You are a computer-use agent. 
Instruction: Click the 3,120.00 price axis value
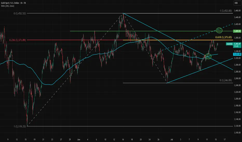coord(237,126)
